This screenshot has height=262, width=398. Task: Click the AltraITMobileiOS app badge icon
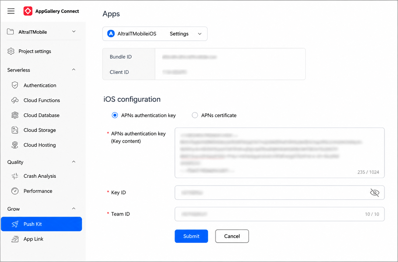pyautogui.click(x=111, y=34)
